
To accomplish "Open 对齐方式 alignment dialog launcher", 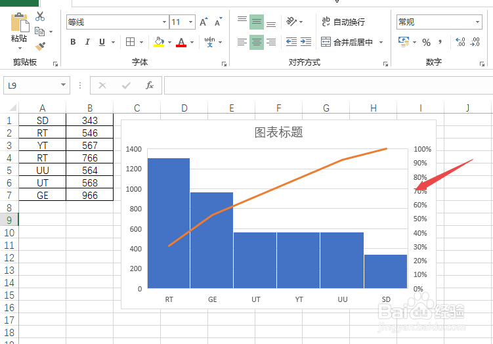I will click(x=385, y=64).
